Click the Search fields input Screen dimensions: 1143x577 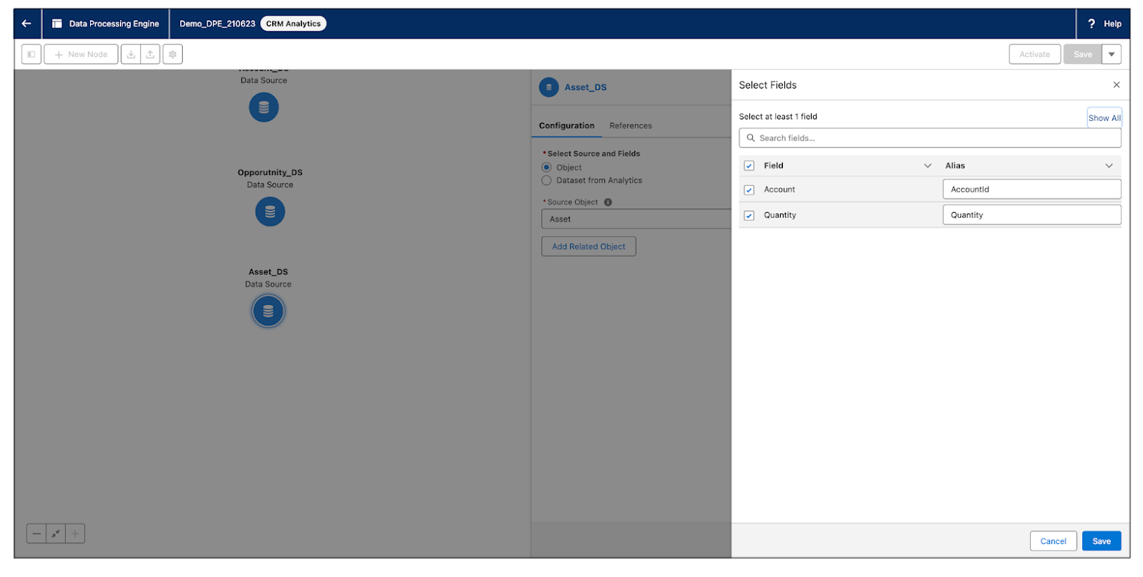(930, 138)
